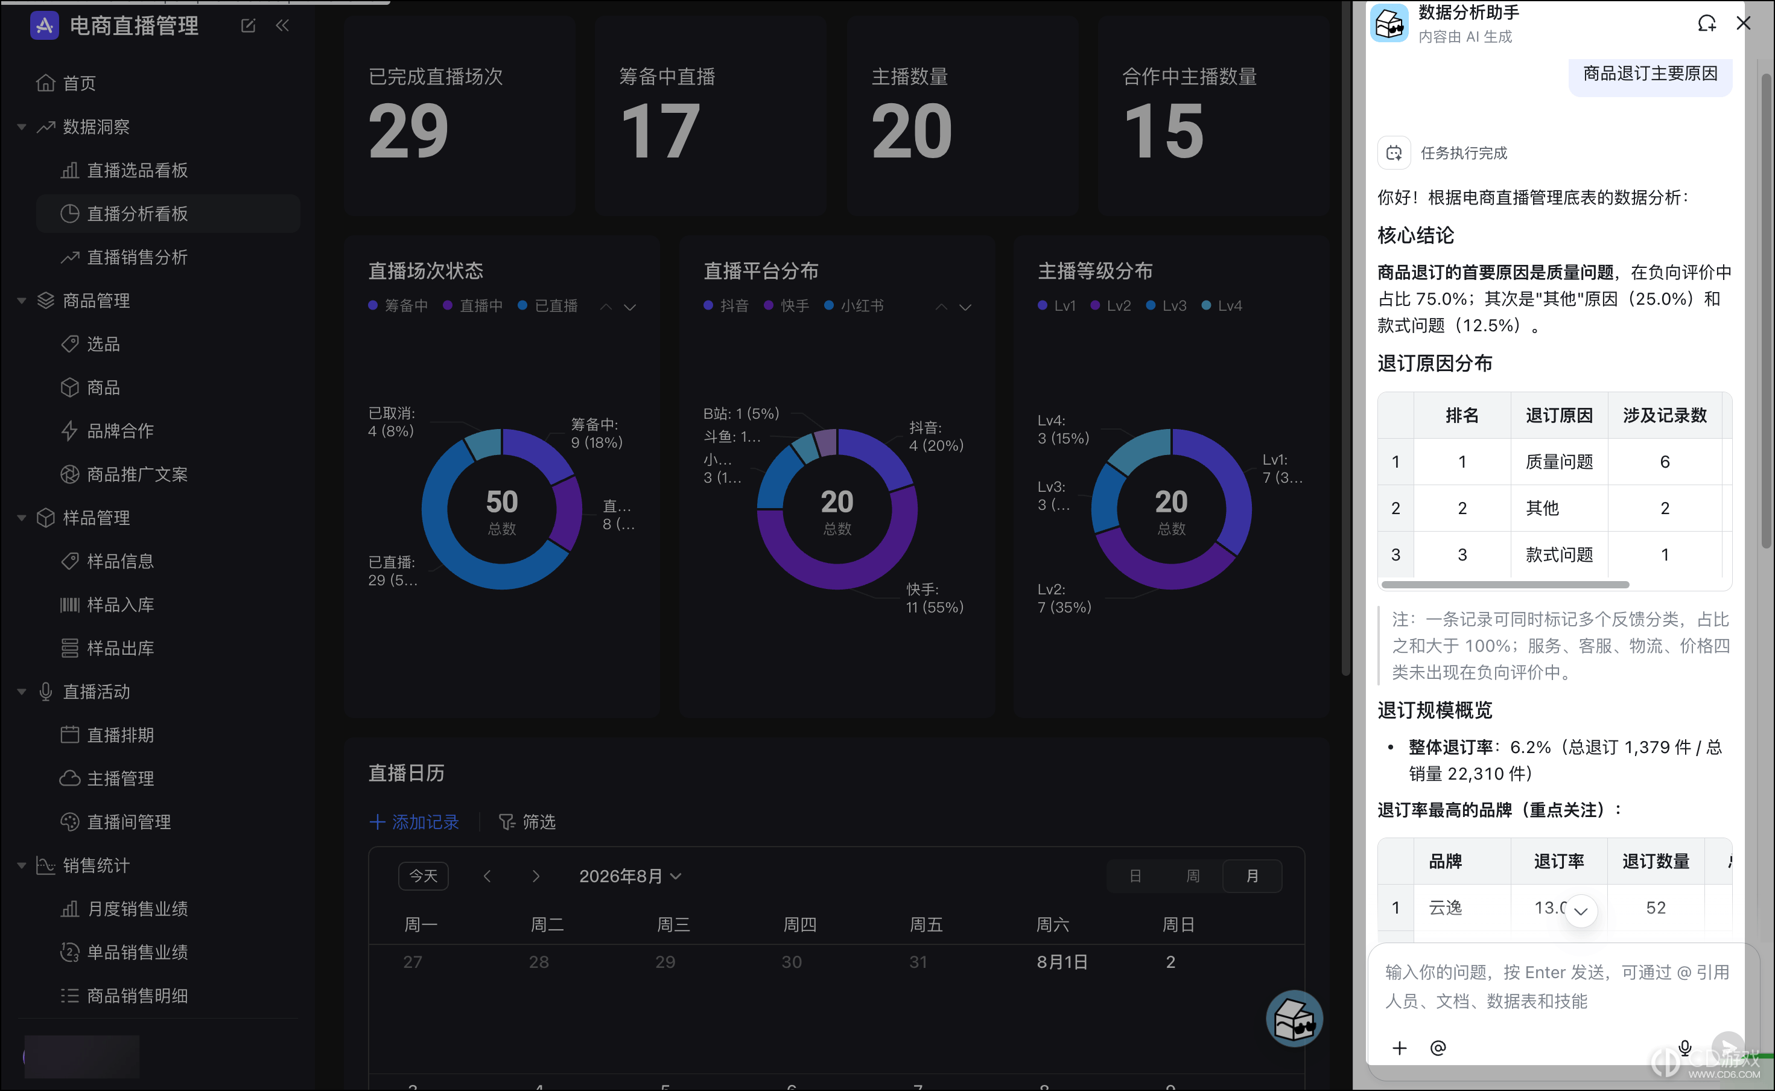1775x1091 pixels.
Task: Toggle the 筹备中 legend in 直播场次状态
Action: [x=398, y=306]
